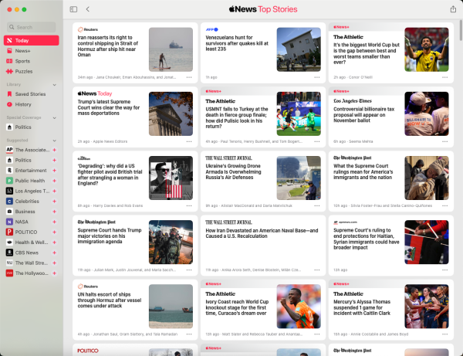
Task: Open the Ivory Coast player thumbnail
Action: (x=299, y=306)
